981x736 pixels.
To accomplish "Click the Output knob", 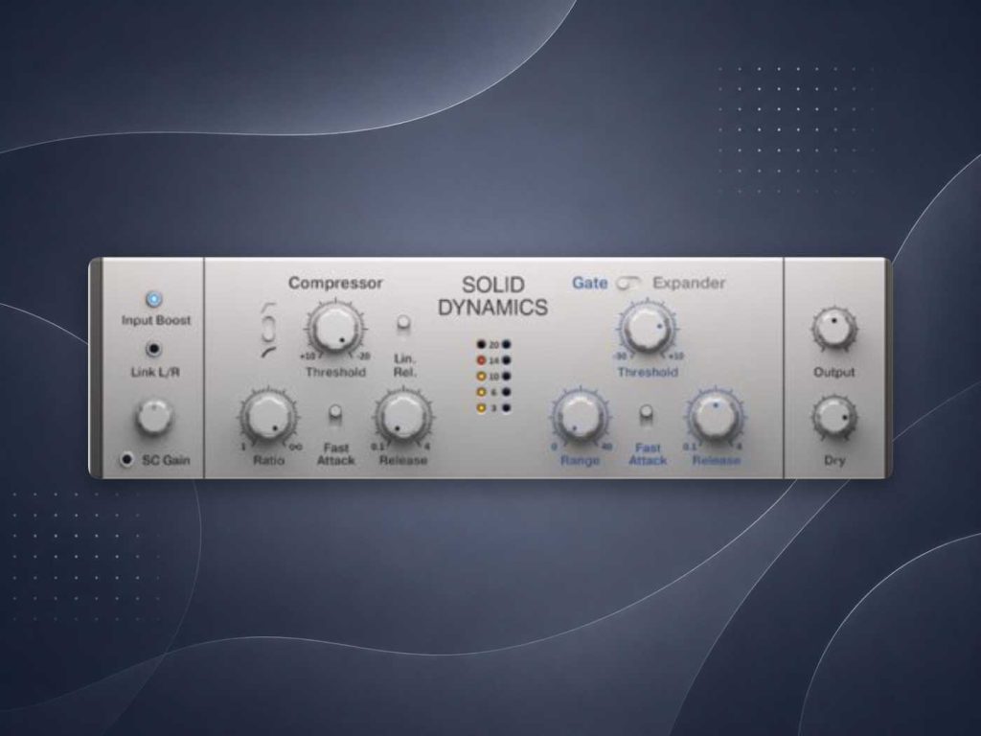I will (834, 329).
